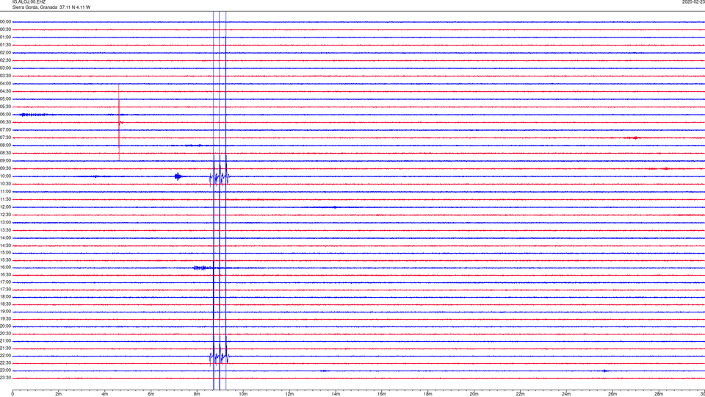Select the 02:00 trace time label
Viewport: 705px width, 397px height.
tap(5, 52)
